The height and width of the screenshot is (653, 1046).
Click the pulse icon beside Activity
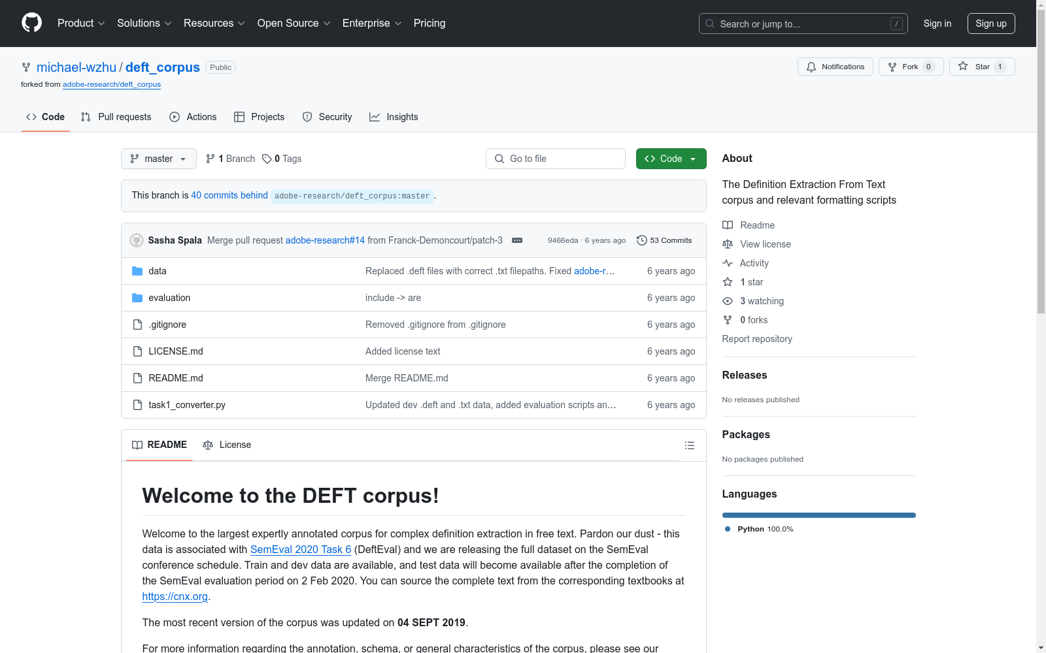728,263
